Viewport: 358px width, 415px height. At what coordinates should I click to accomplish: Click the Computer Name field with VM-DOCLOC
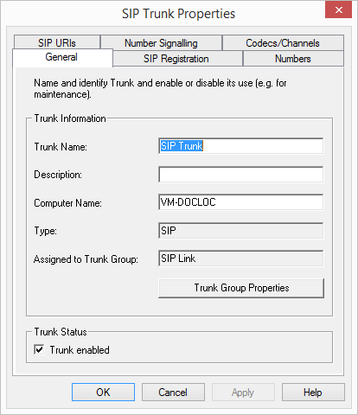(241, 202)
